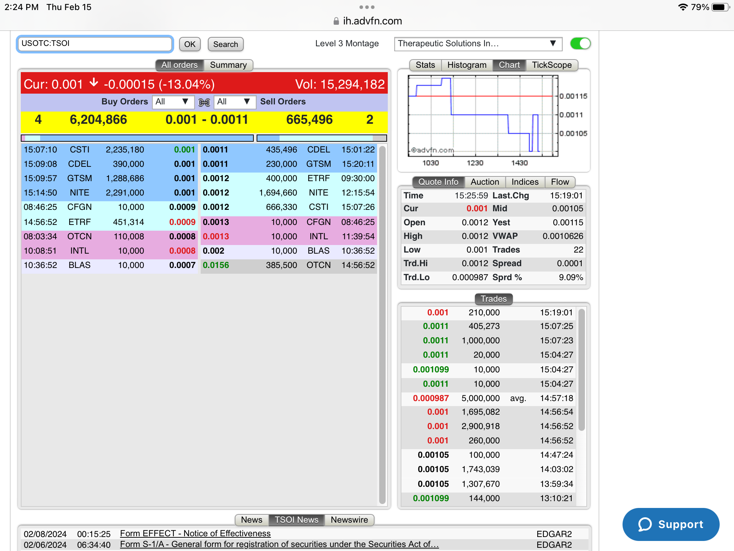This screenshot has width=734, height=551.
Task: Toggle the green streaming switch off
Action: (580, 44)
